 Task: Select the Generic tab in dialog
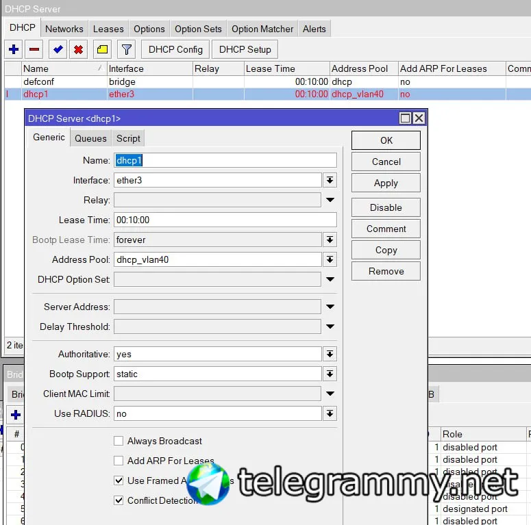49,138
